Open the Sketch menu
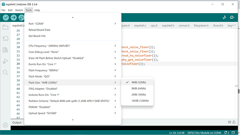Screen dimensions: 240x135 [19, 10]
